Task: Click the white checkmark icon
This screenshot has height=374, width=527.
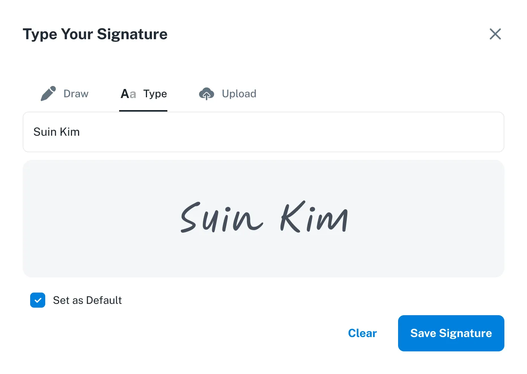Action: (38, 300)
